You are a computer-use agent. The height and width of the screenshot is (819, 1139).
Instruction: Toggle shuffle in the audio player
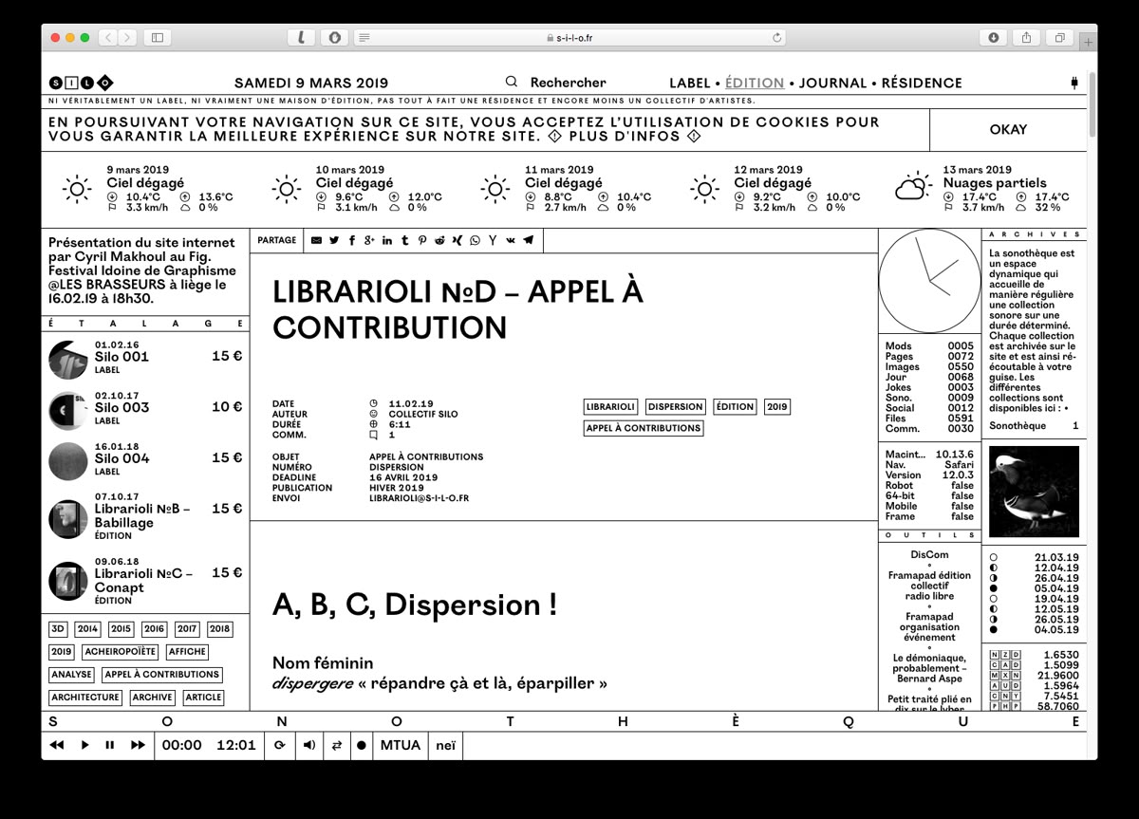(335, 746)
